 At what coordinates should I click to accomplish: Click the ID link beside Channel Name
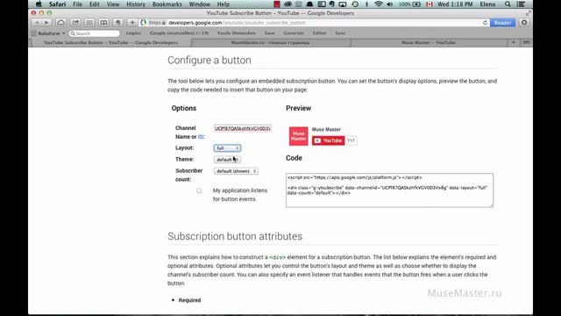[x=201, y=137]
